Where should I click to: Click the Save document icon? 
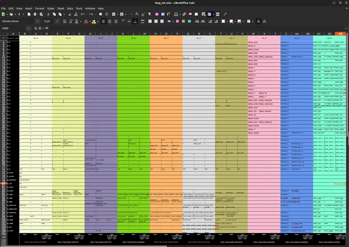tap(19, 14)
